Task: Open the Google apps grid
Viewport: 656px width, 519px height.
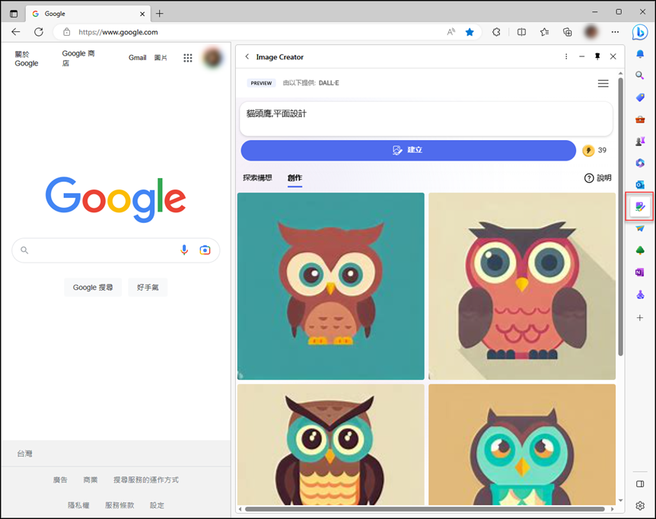Action: [188, 58]
